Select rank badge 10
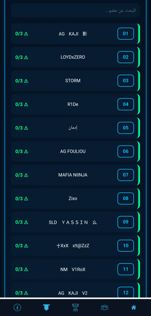The image size is (151, 316). (x=126, y=246)
